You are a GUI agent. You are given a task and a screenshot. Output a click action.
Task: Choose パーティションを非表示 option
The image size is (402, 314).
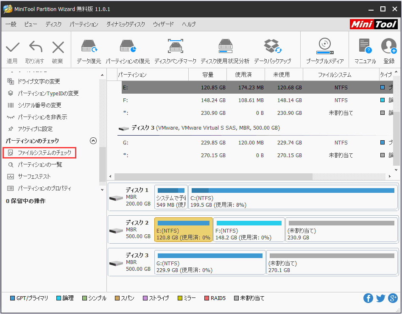point(37,117)
